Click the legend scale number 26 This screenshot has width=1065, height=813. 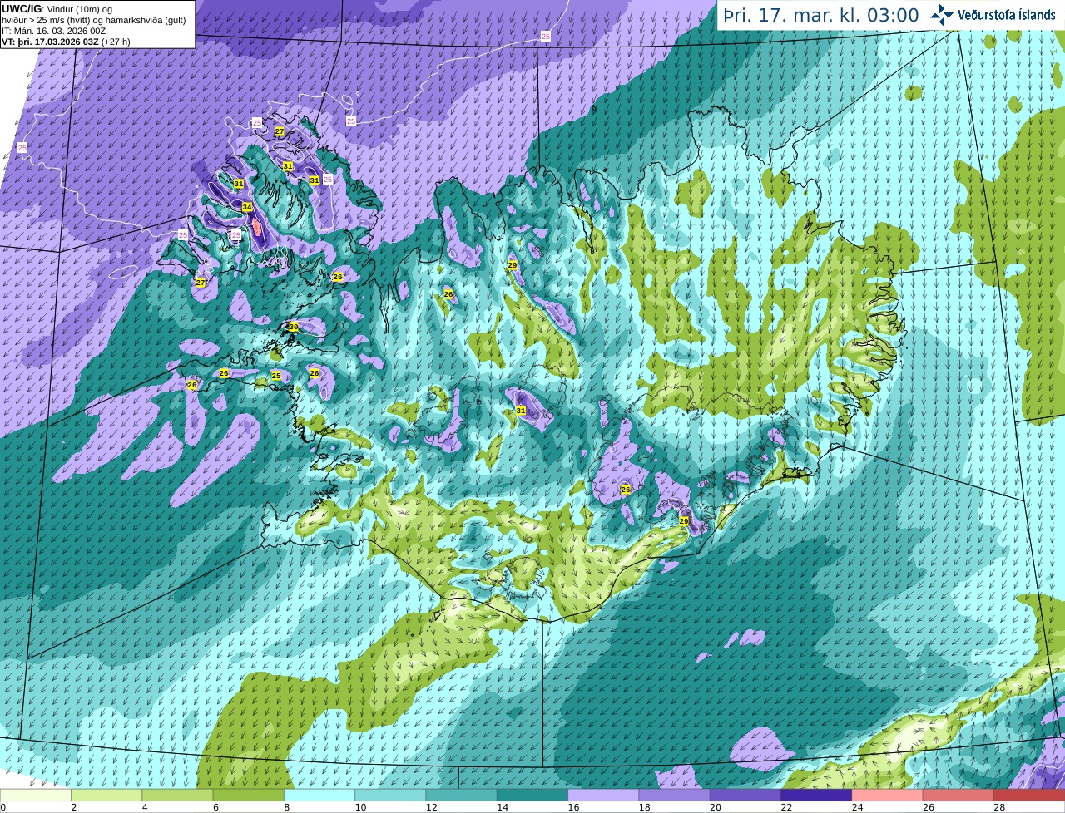[x=928, y=807]
